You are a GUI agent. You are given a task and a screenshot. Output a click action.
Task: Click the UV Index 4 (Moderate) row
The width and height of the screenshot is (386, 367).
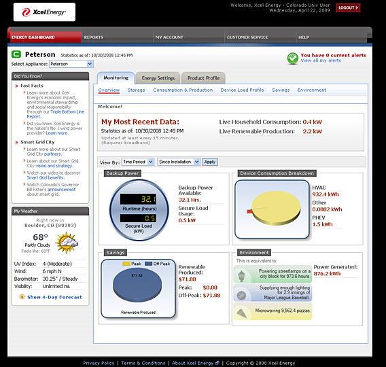point(50,264)
